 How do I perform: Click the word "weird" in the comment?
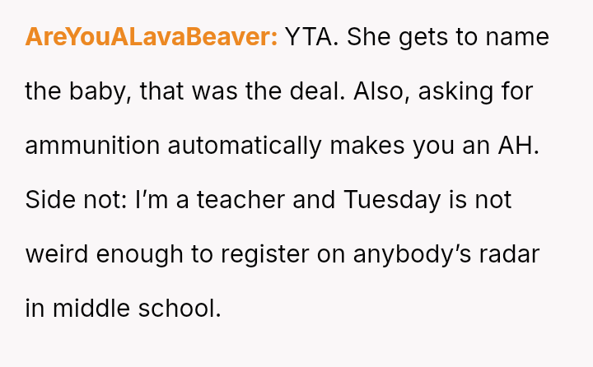(x=57, y=254)
